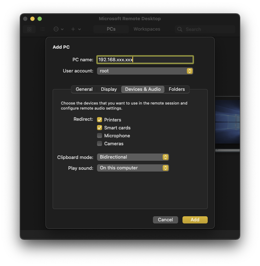Screen dimensions: 260x266
Task: Open the Folders tab
Action: (177, 89)
